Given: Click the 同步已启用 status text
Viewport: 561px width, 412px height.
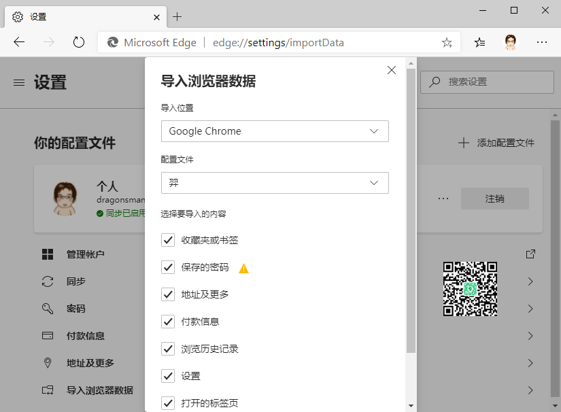Looking at the screenshot, I should coord(126,213).
